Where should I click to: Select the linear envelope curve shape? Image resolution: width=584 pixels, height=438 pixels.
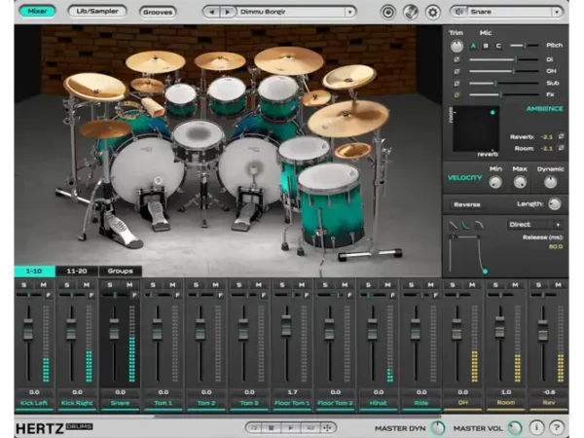pyautogui.click(x=454, y=225)
